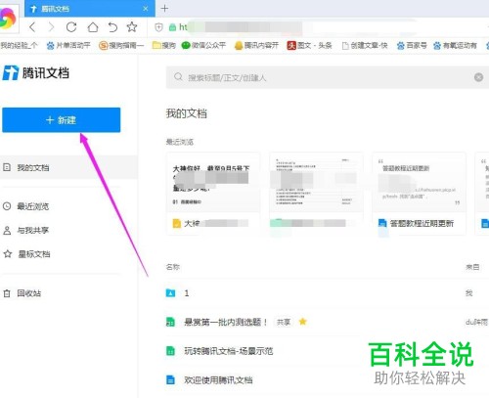The width and height of the screenshot is (489, 398).
Task: Click the trash icon beside 回收站
Action: point(7,293)
